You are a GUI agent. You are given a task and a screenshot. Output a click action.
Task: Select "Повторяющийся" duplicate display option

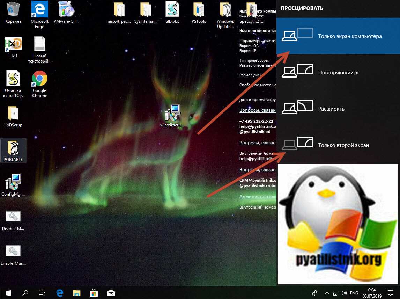point(338,73)
